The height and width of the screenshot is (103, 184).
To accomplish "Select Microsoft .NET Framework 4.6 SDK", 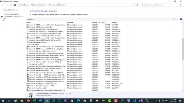I will click(x=74, y=27).
